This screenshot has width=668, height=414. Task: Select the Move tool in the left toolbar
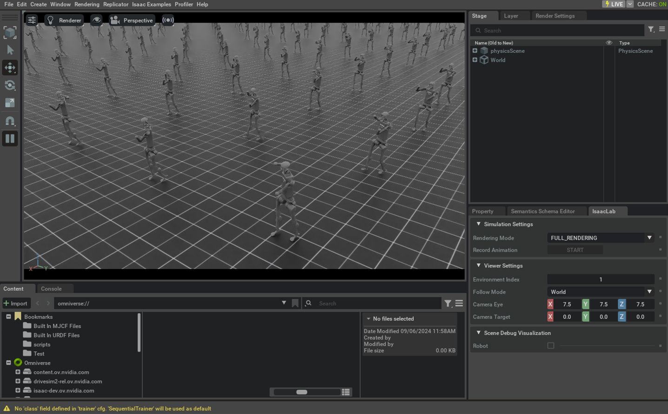tap(10, 67)
